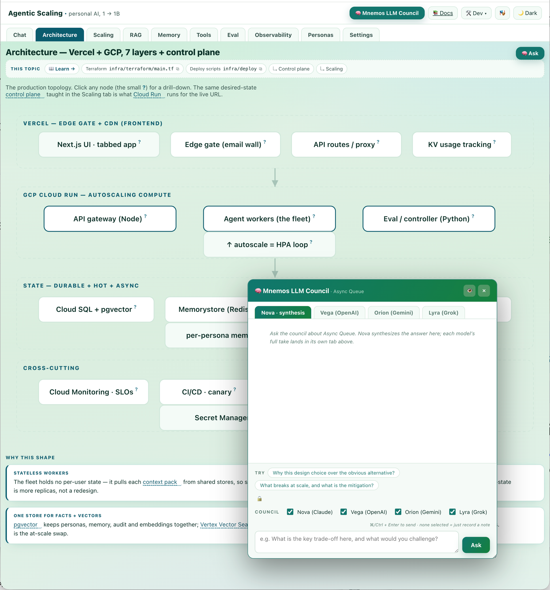Click the Learn chip in This Topic
This screenshot has width=550, height=590.
(x=62, y=69)
